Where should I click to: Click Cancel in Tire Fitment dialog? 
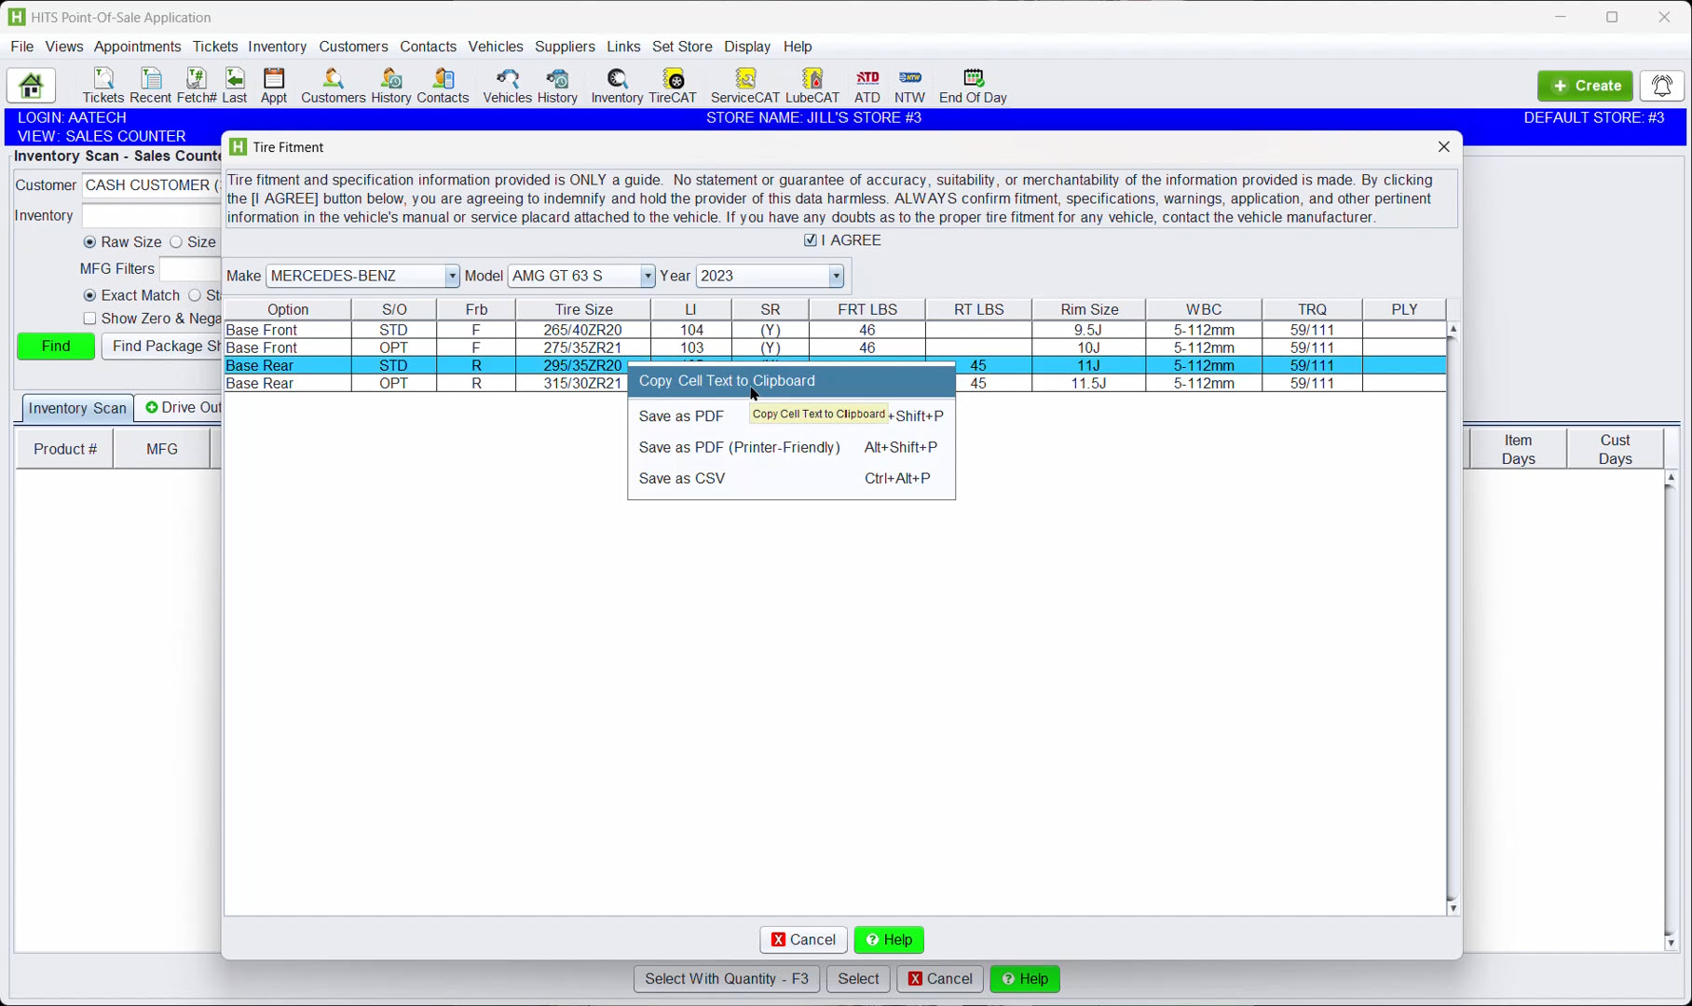coord(803,939)
